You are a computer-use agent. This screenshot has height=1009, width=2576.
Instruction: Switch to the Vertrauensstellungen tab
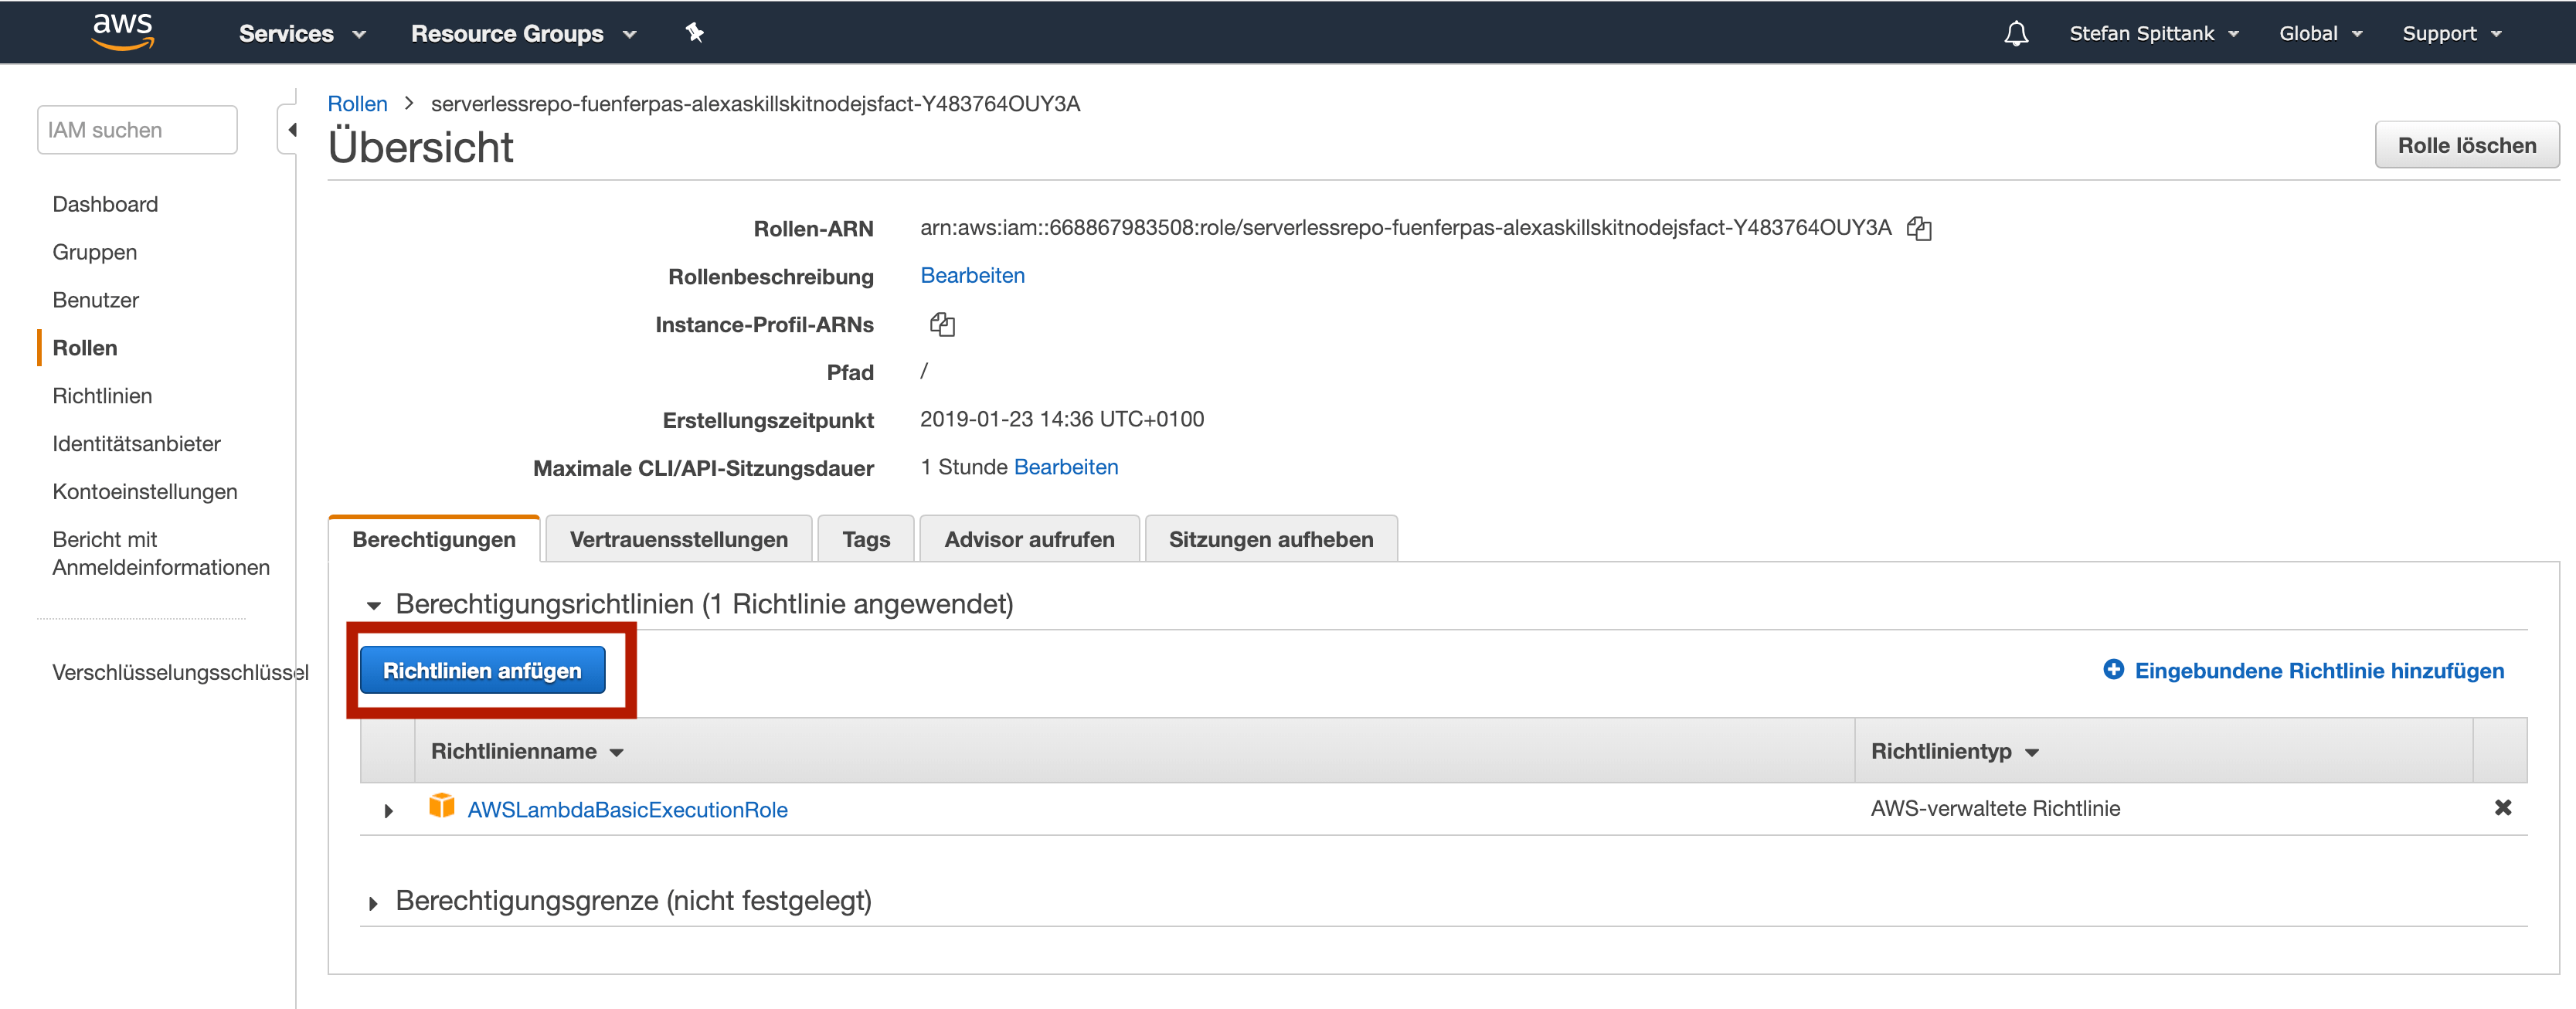678,539
